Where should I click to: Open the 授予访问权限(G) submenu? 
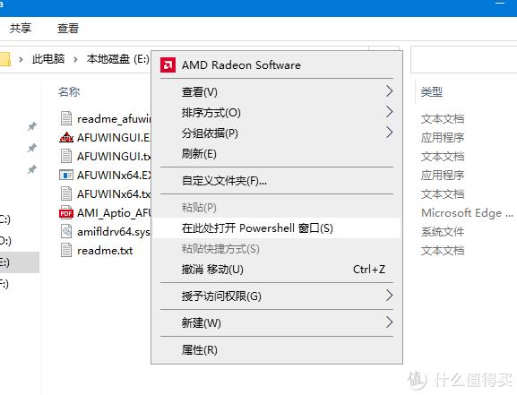(x=277, y=296)
